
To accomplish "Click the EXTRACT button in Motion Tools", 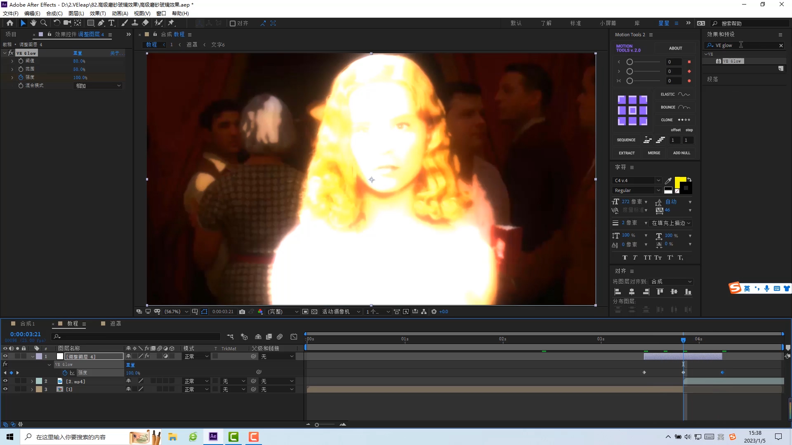I will coord(627,153).
